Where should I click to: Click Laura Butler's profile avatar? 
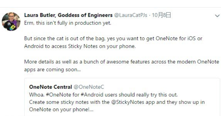tap(11, 21)
